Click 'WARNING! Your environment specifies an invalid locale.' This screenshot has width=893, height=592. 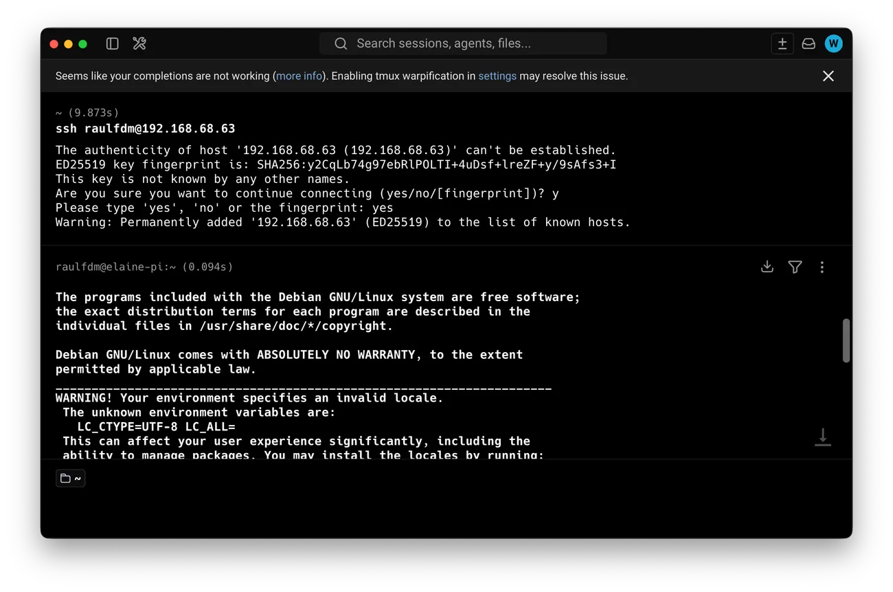[x=249, y=398]
